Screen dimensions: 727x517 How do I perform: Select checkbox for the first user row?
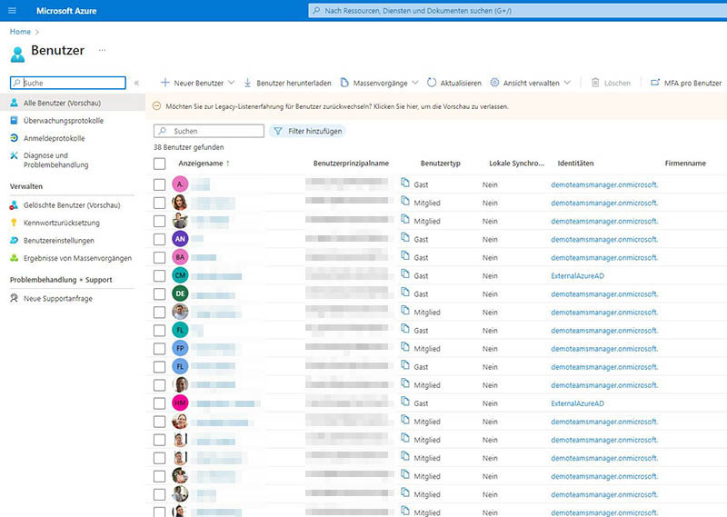tap(160, 184)
